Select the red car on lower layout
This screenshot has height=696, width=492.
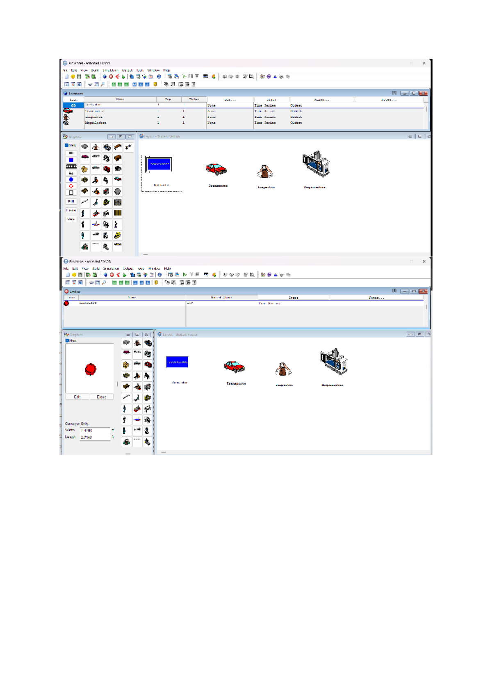coord(235,366)
